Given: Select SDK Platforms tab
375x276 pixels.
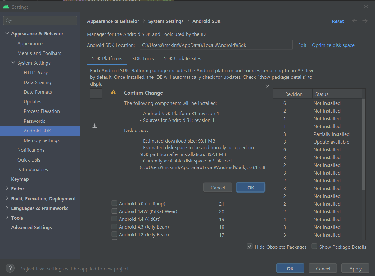Looking at the screenshot, I should click(107, 58).
